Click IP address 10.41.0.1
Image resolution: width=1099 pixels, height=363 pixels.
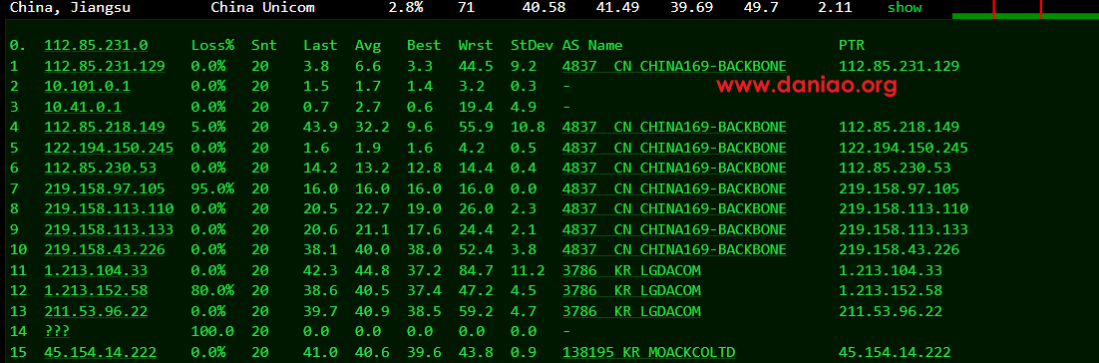click(83, 107)
